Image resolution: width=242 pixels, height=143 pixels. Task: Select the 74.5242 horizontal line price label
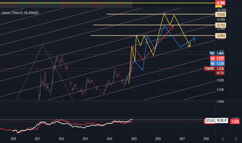click(x=221, y=14)
